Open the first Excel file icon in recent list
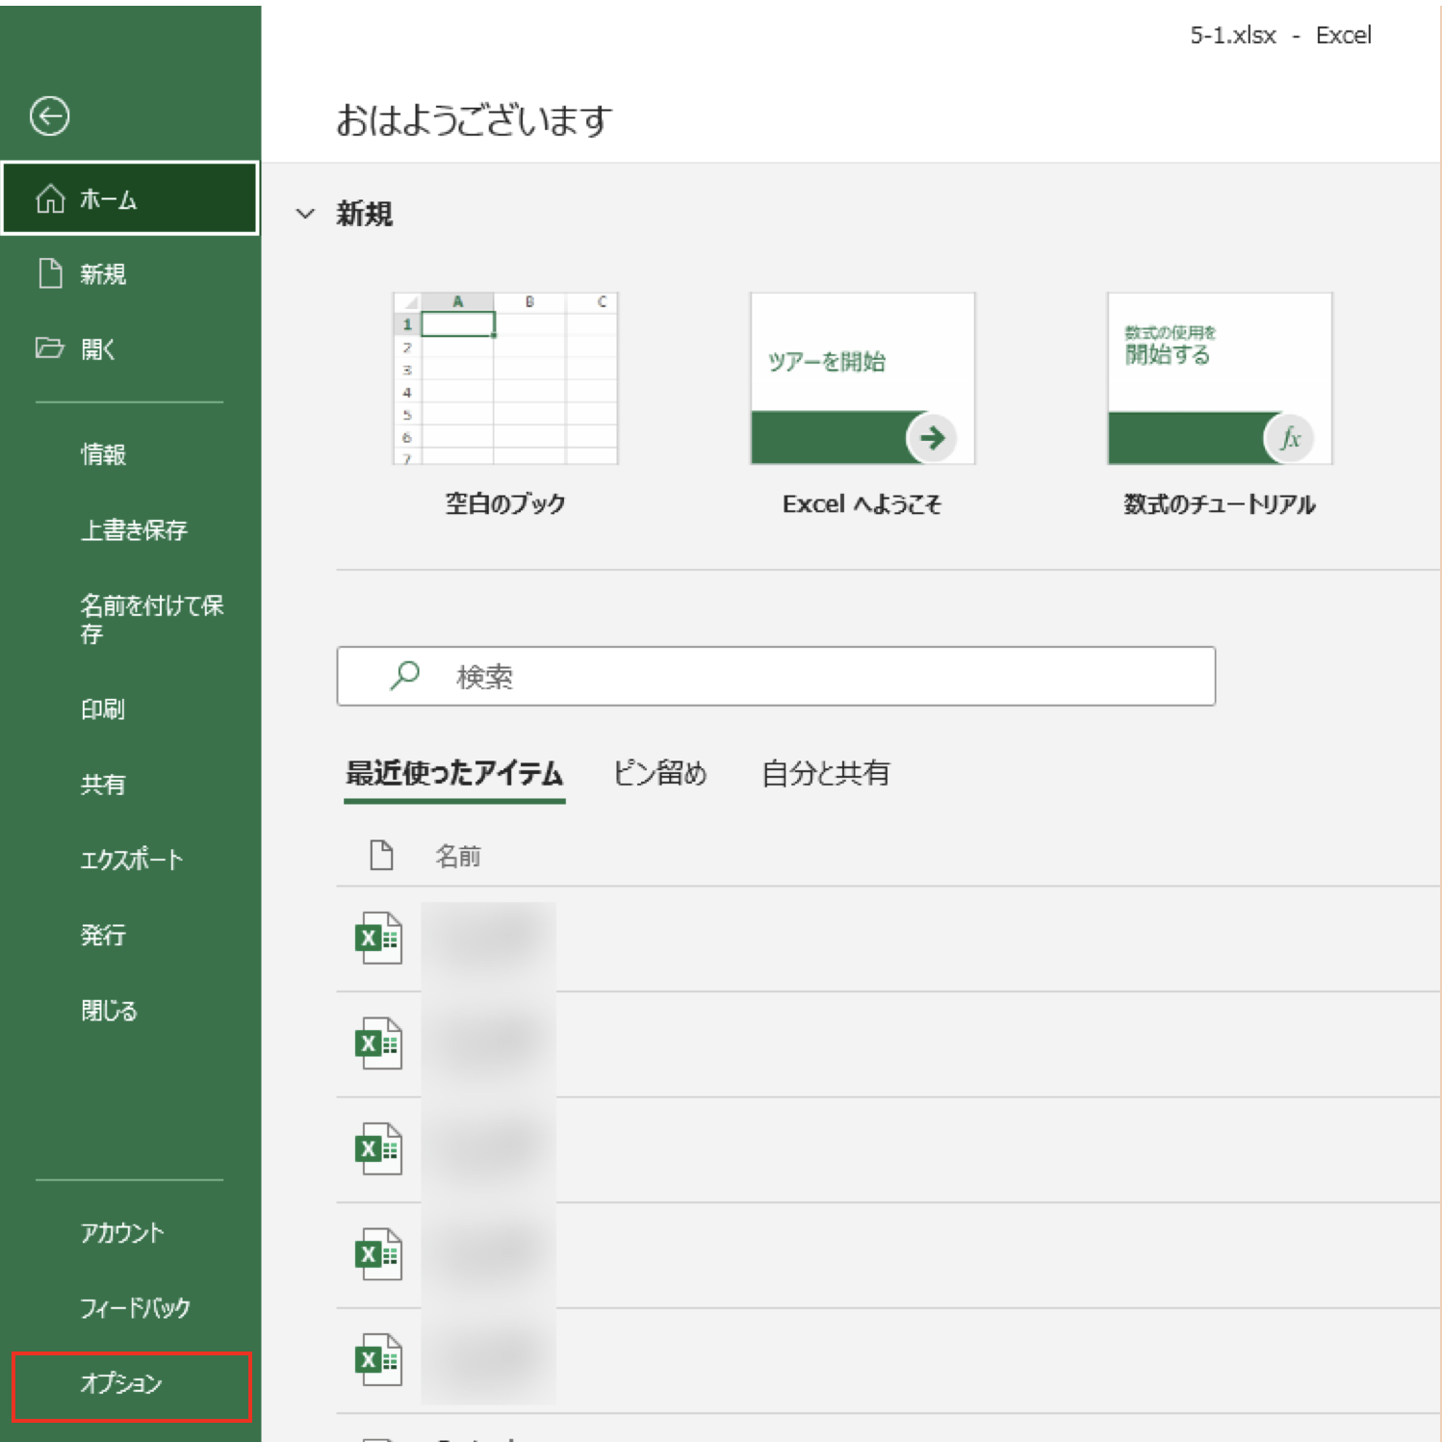This screenshot has width=1442, height=1442. coord(378,938)
